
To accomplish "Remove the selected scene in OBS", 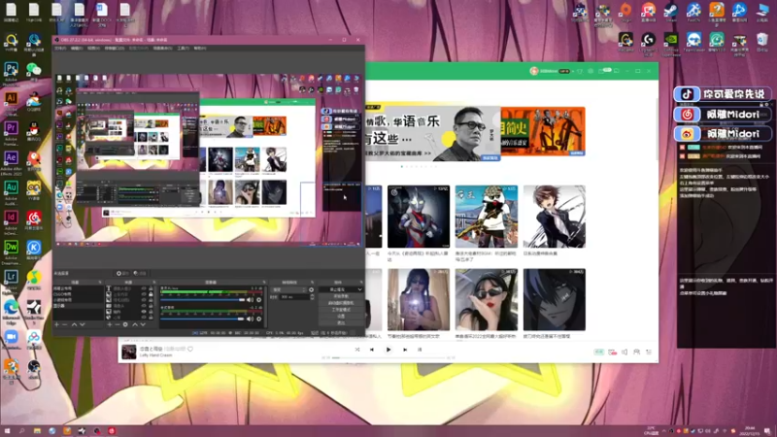I will click(x=65, y=324).
